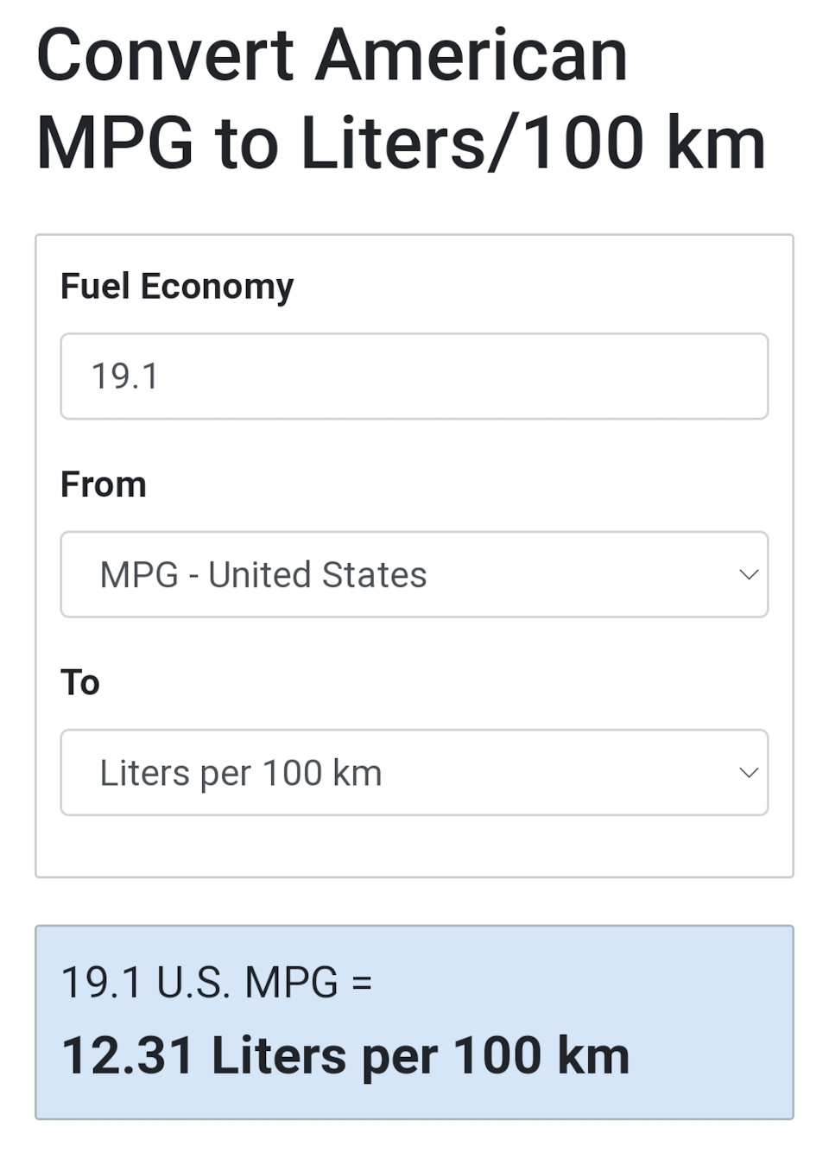Click the 12.31 number in the result

click(127, 1056)
